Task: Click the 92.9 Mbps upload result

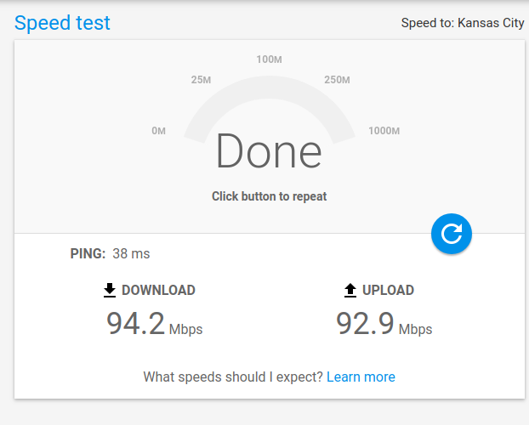Action: [384, 324]
